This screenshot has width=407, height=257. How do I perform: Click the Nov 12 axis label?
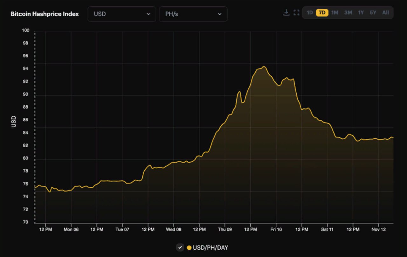coord(378,229)
